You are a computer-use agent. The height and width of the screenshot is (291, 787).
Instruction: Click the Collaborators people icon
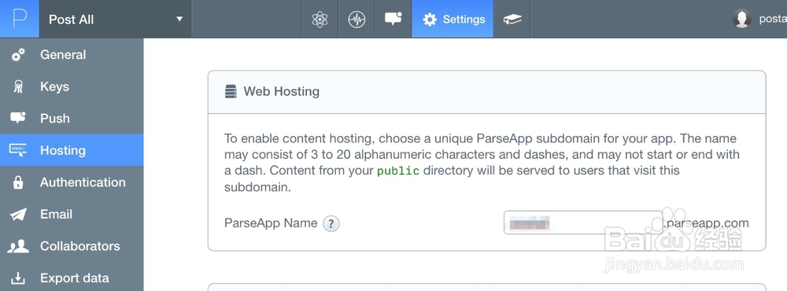click(x=18, y=246)
